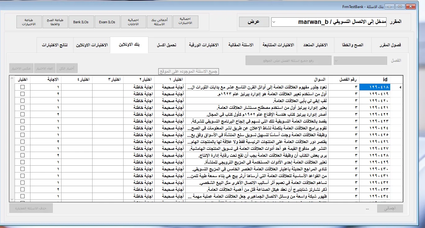Image resolution: width=425 pixels, height=228 pixels.
Task: Click طباعة الاختبارات print button
Action: 29,22
